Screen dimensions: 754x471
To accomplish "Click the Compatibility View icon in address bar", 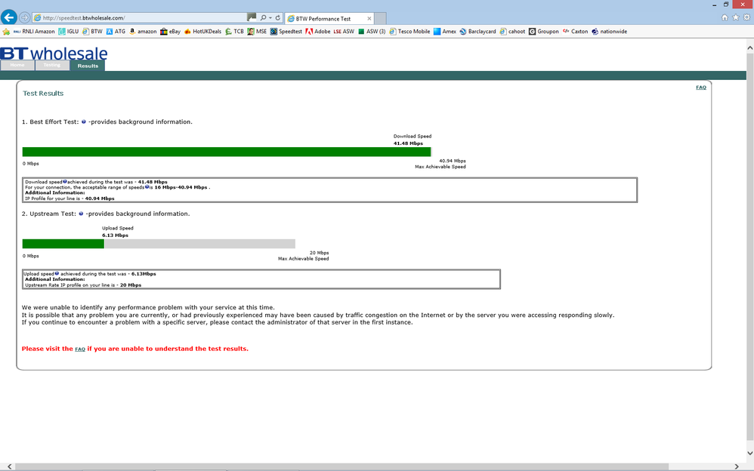I will 252,17.
